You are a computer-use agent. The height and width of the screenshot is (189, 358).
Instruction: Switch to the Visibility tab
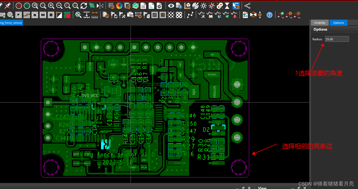point(320,23)
